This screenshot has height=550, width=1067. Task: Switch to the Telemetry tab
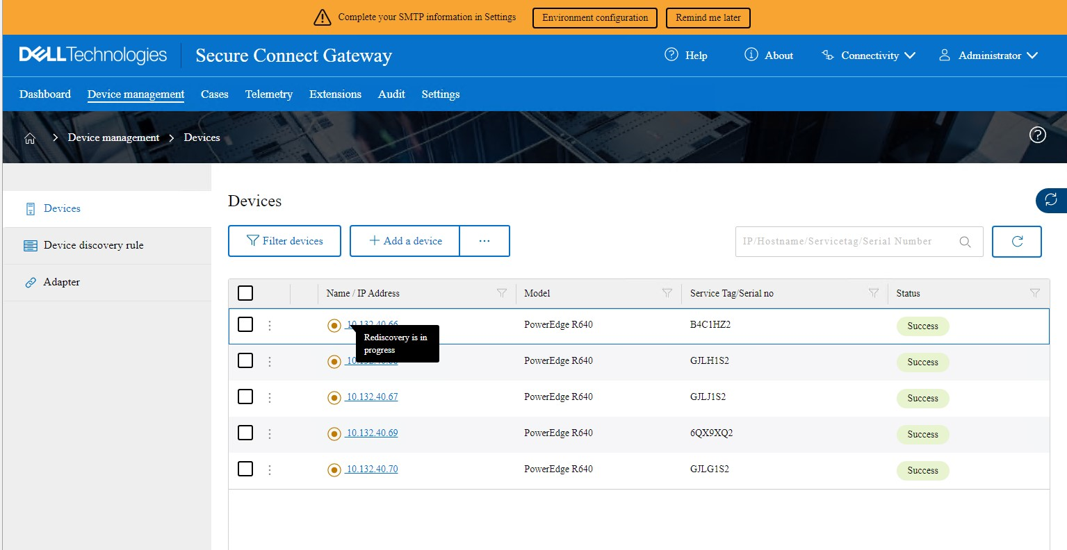(269, 94)
